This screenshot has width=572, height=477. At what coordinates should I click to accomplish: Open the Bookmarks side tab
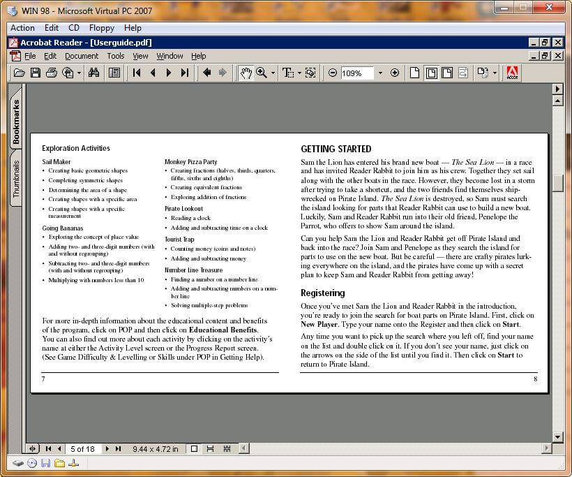tap(16, 122)
